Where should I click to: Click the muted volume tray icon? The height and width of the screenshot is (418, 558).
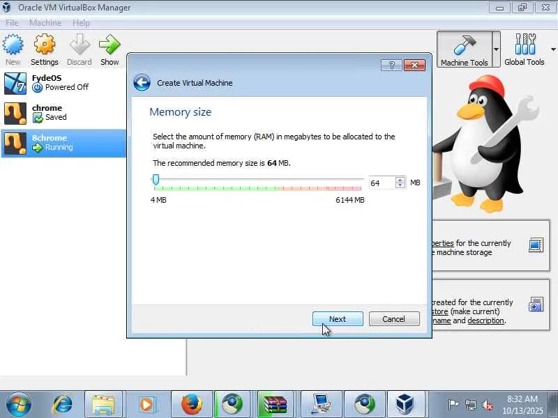pos(487,405)
